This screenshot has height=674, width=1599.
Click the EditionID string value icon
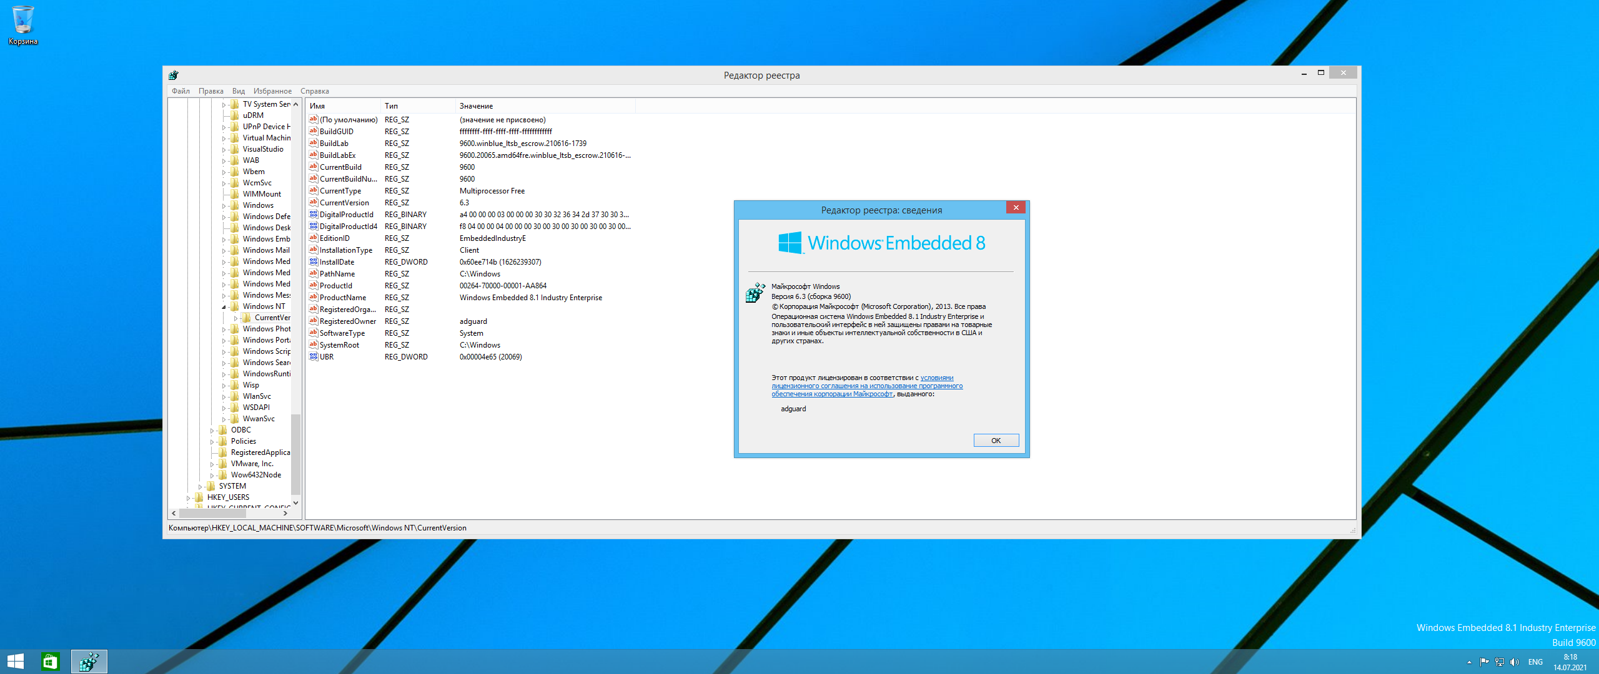[314, 238]
